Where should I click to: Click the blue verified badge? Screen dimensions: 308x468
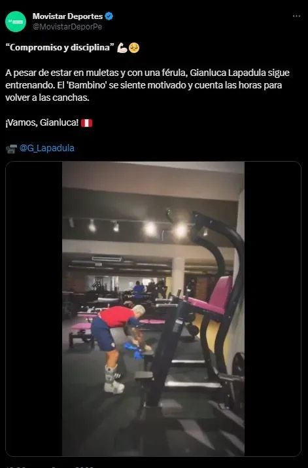point(109,16)
